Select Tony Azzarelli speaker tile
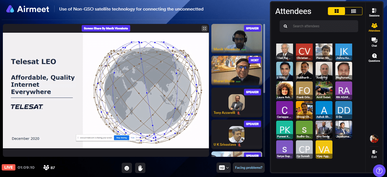Viewport: 387px width, 177px height. click(237, 102)
